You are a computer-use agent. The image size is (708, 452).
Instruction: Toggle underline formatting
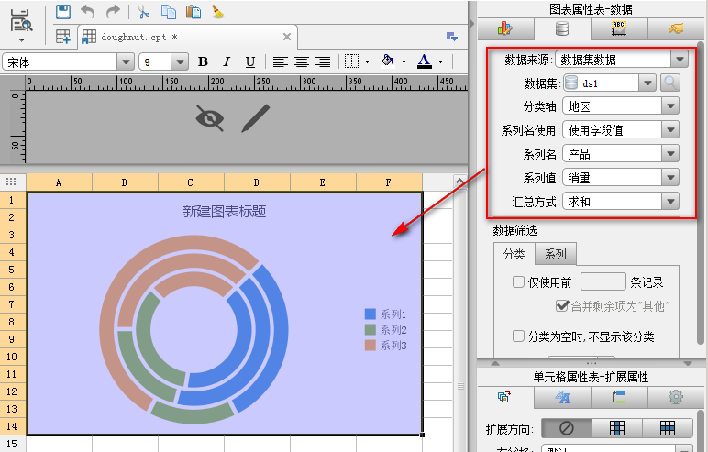pyautogui.click(x=250, y=61)
